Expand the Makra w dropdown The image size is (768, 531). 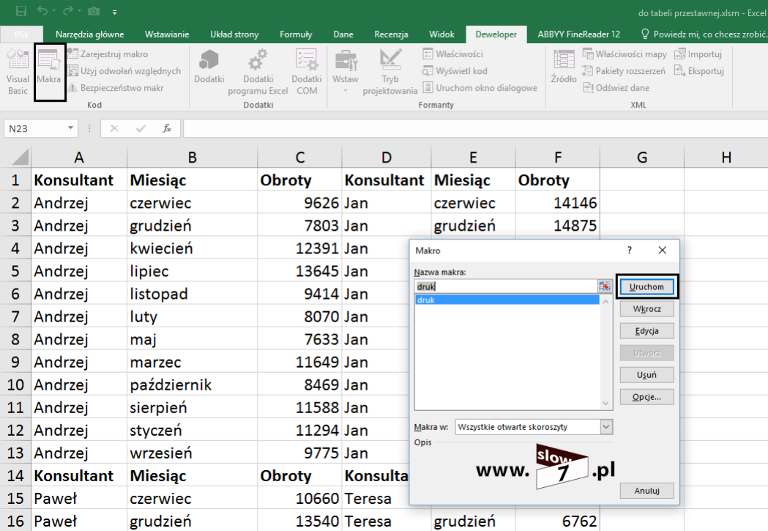click(606, 427)
